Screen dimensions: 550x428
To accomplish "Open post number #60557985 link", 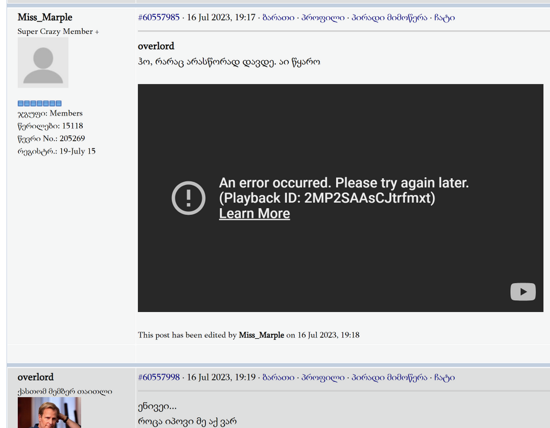I will tap(158, 17).
